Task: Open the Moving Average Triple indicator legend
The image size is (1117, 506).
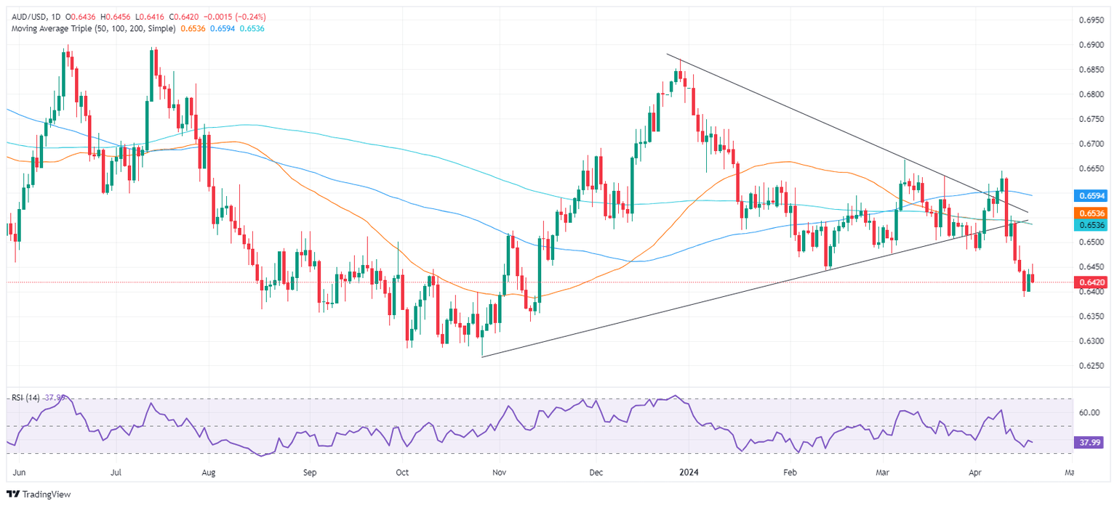Action: pos(92,28)
